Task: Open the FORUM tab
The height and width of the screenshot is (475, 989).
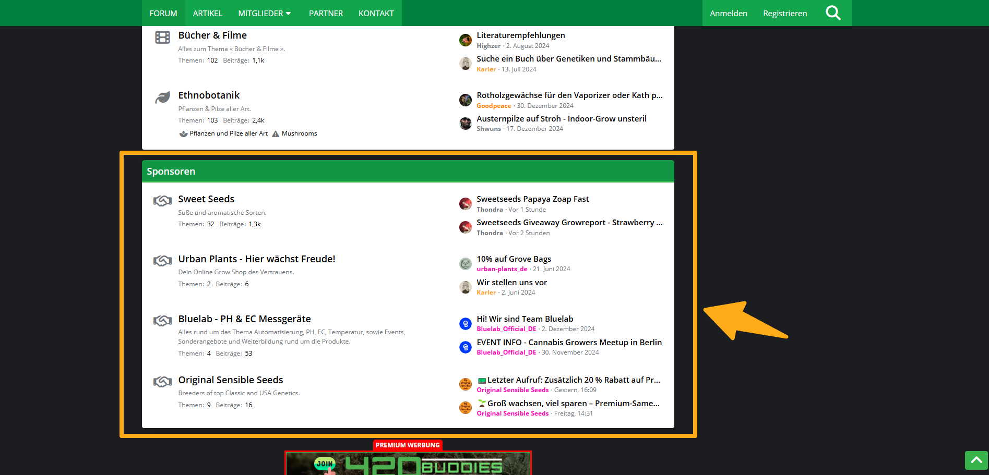Action: click(x=163, y=13)
